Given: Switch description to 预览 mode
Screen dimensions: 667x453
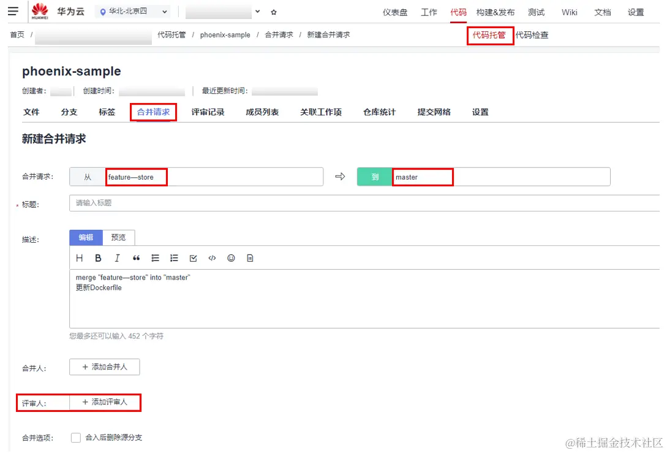Looking at the screenshot, I should pyautogui.click(x=119, y=238).
